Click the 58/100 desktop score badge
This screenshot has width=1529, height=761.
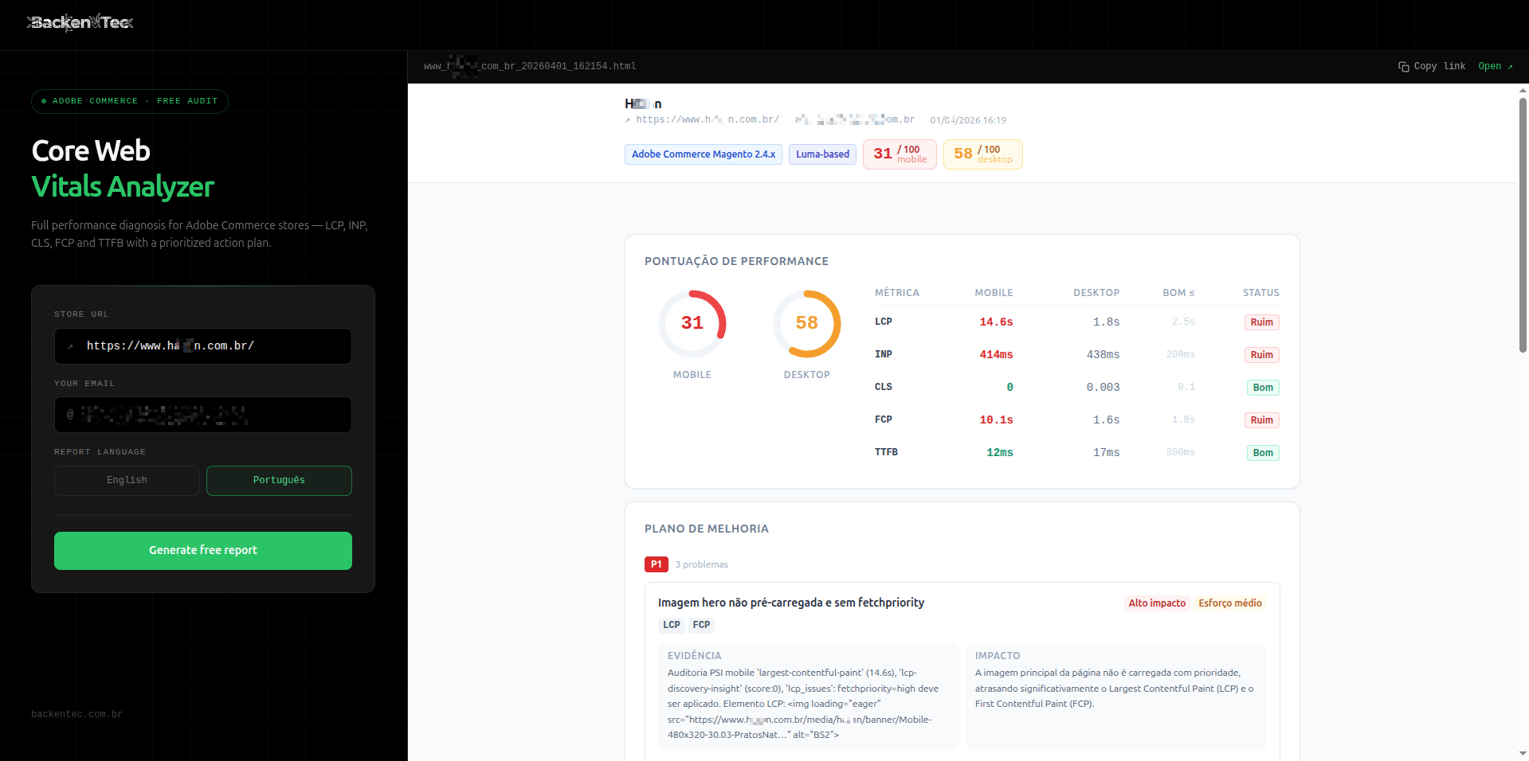(x=982, y=154)
